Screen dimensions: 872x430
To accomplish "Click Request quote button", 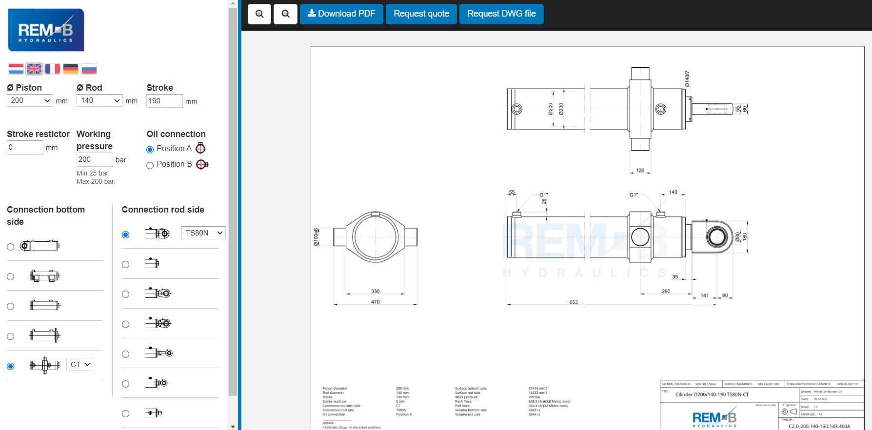I will [421, 14].
